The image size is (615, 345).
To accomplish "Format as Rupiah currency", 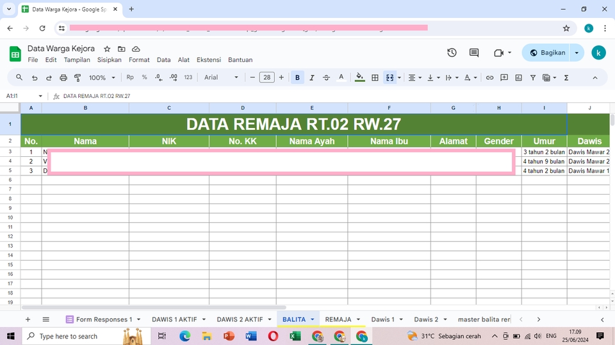I will click(130, 77).
